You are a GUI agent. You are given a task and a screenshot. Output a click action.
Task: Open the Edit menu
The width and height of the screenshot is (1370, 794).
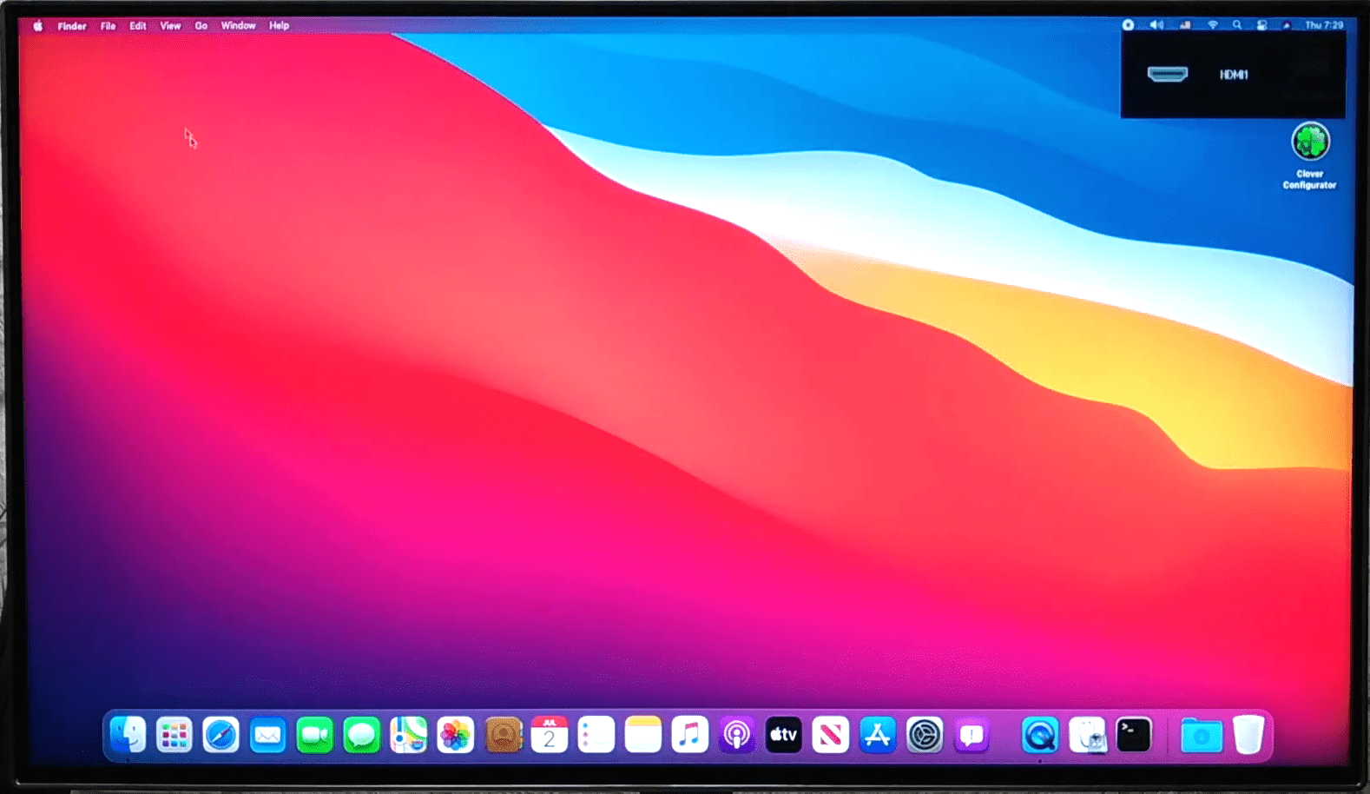[x=138, y=26]
